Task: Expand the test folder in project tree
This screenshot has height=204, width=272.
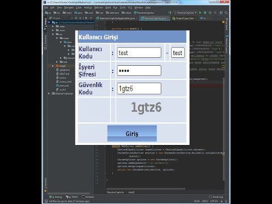Action: (x=57, y=62)
